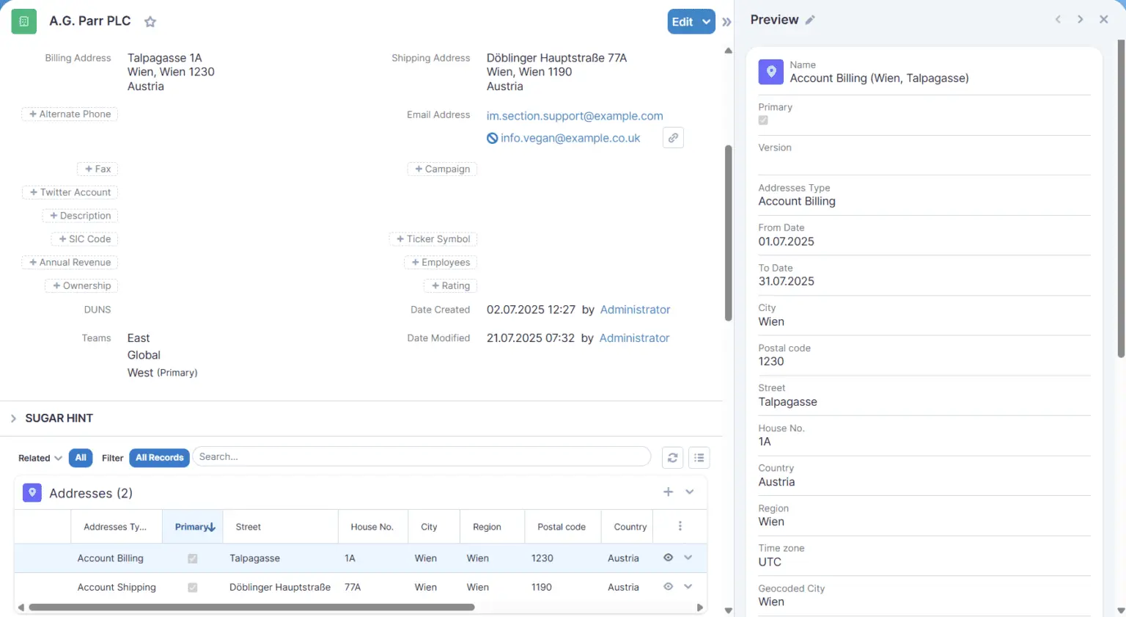The height and width of the screenshot is (617, 1126).
Task: Edit the Preview panel using the pencil icon
Action: (810, 20)
